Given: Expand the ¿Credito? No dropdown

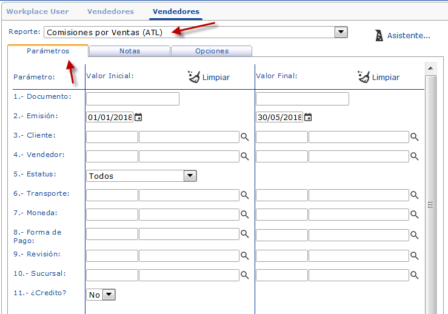Looking at the screenshot, I should pos(109,295).
